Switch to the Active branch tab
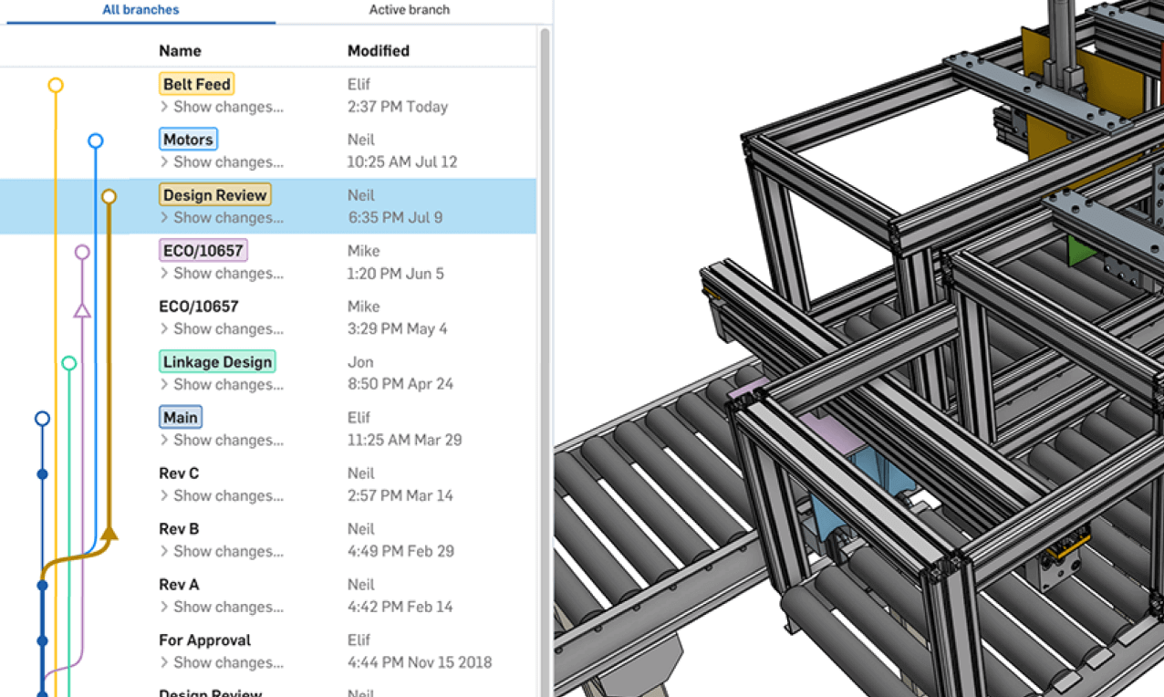Screen dimensions: 1164x697 click(409, 10)
